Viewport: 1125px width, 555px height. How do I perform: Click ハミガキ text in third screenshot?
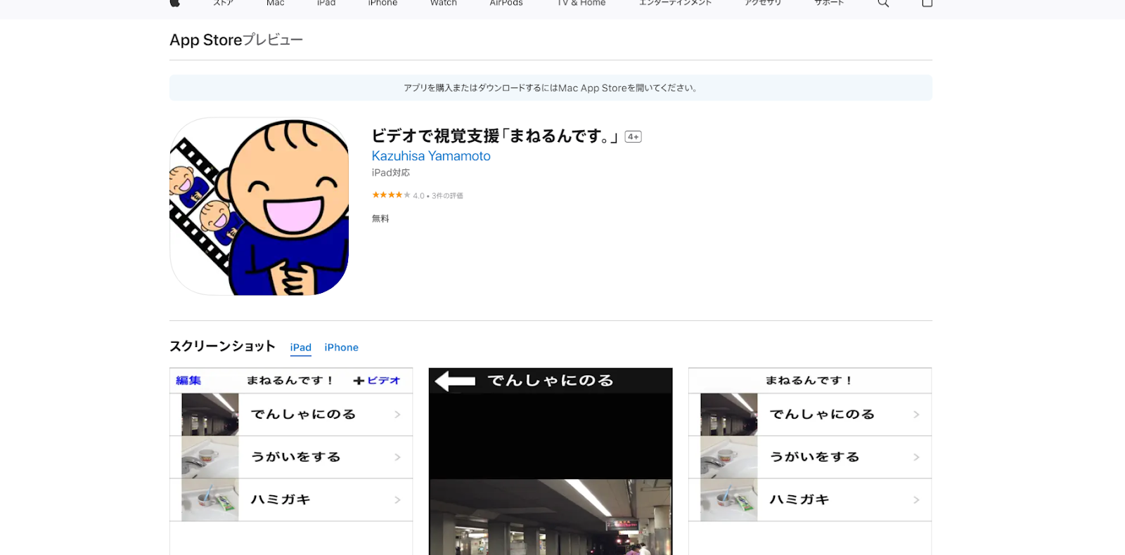[x=799, y=499]
